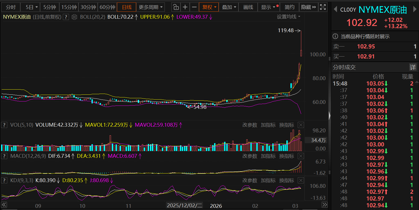Expand 设置均线 moving average settings
419x210 pixels.
pos(288,17)
